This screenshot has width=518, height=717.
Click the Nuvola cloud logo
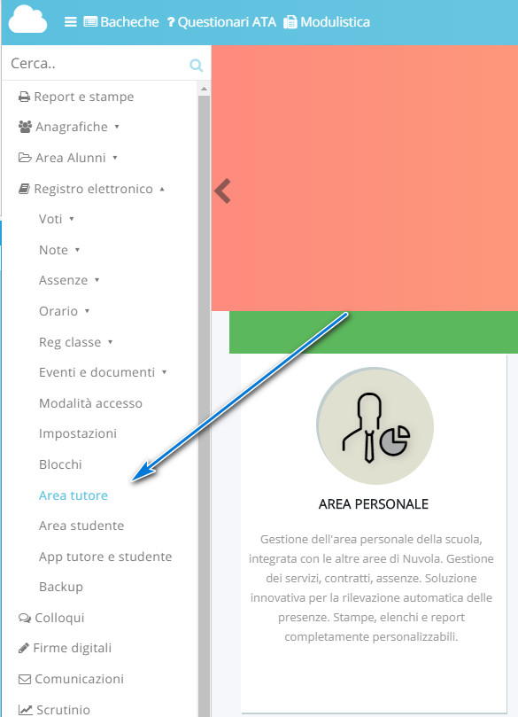pyautogui.click(x=27, y=19)
